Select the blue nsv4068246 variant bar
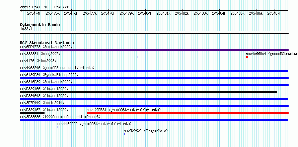The height and width of the screenshot is (147, 298). [x=154, y=71]
